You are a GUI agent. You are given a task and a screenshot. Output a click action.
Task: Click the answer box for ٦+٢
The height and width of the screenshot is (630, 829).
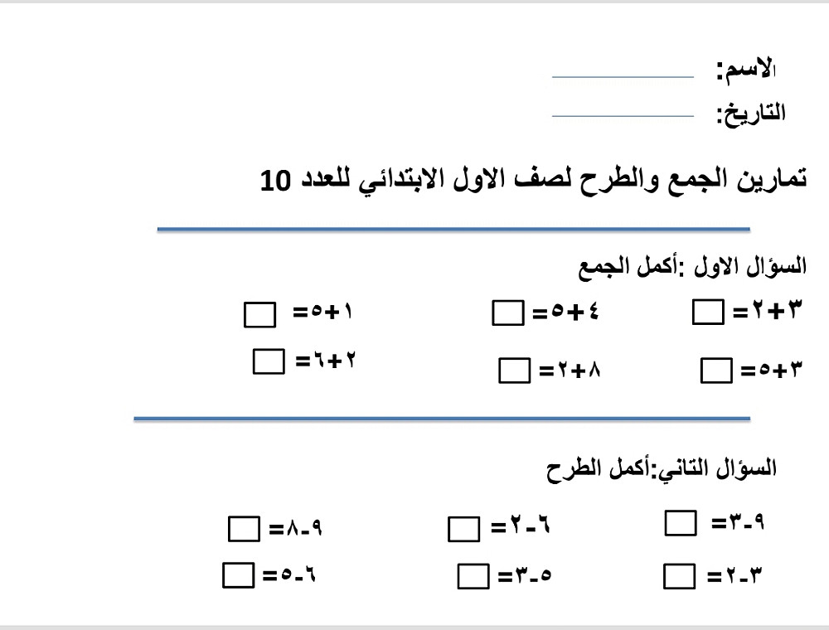coord(269,361)
